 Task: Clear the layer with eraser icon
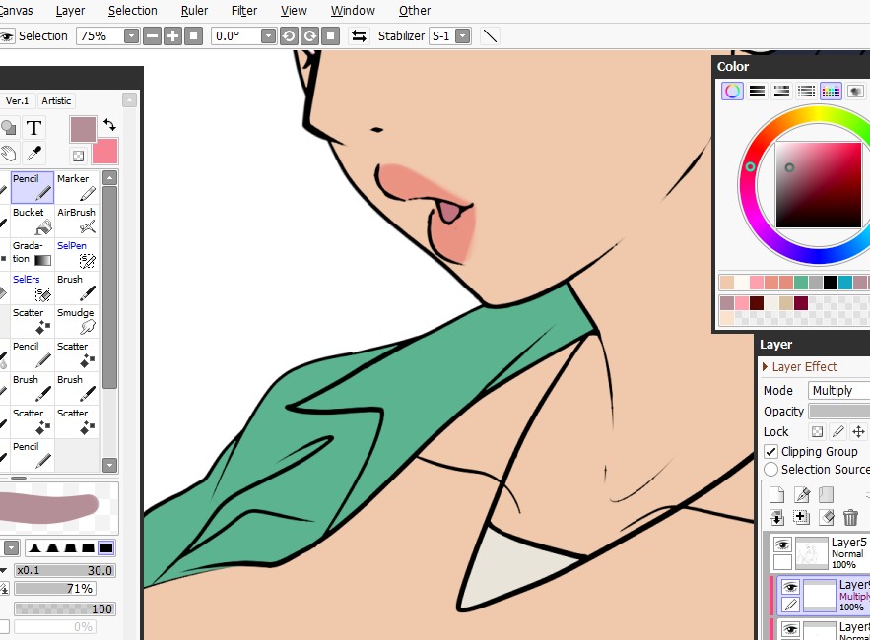point(827,518)
